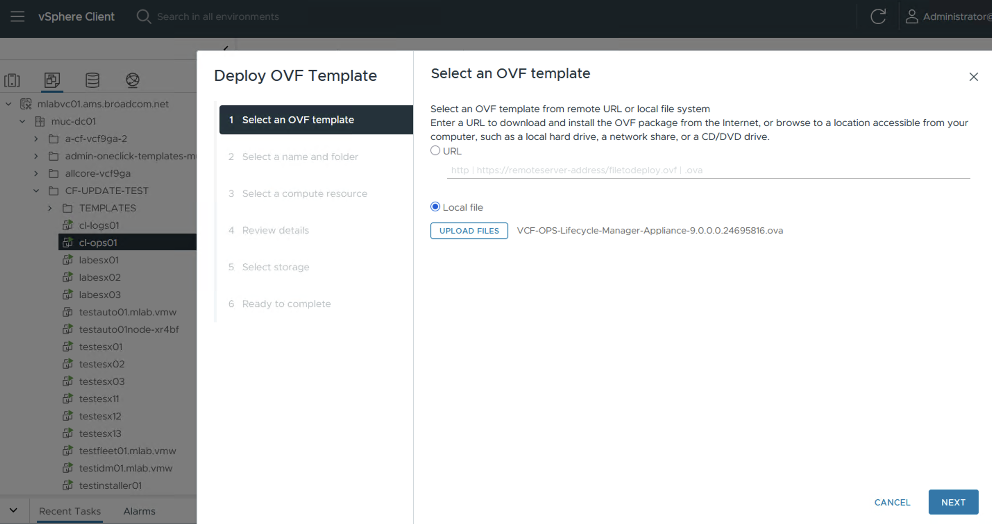Click the refresh icon in header

(878, 17)
